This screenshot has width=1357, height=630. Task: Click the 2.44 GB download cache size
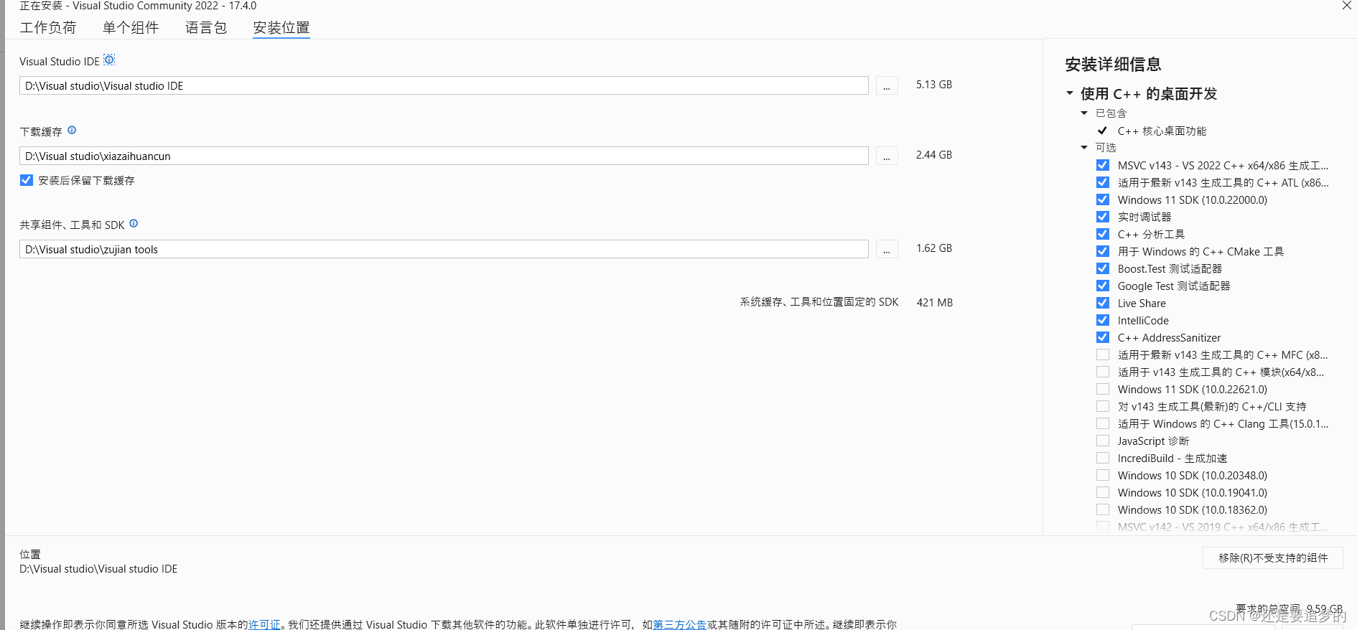coord(934,155)
